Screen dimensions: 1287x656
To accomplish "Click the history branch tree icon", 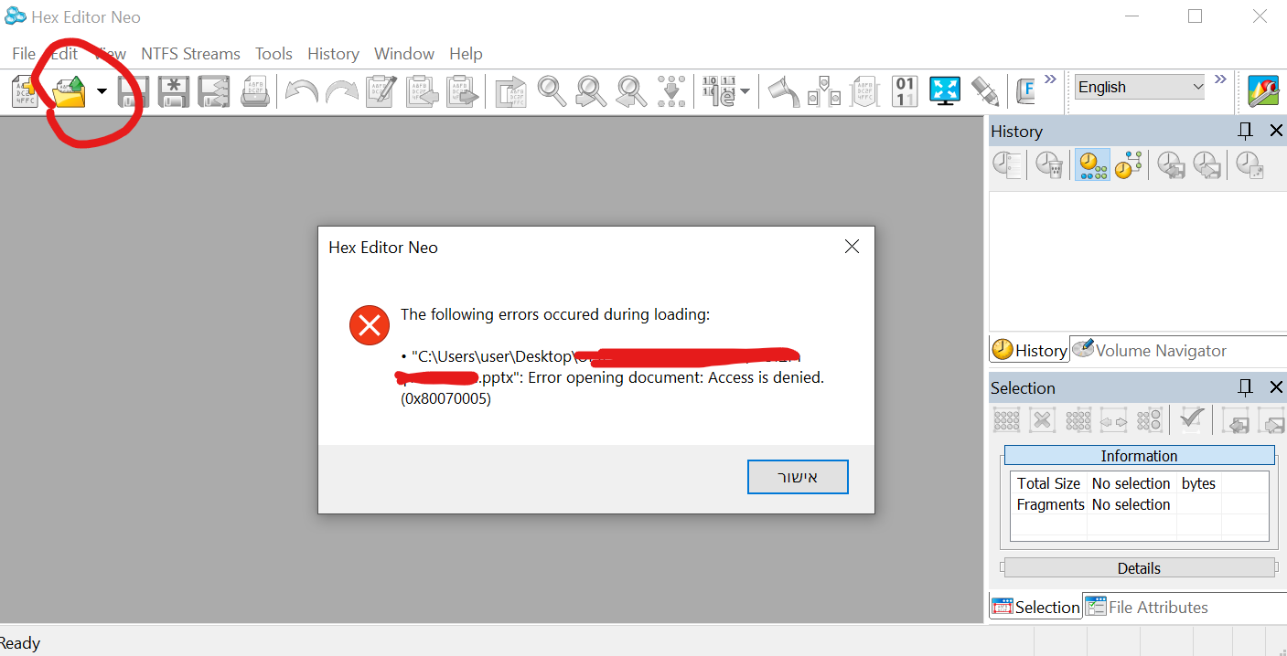I will click(x=1128, y=165).
